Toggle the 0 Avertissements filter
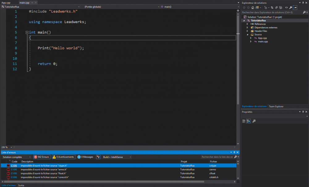 tap(63, 157)
